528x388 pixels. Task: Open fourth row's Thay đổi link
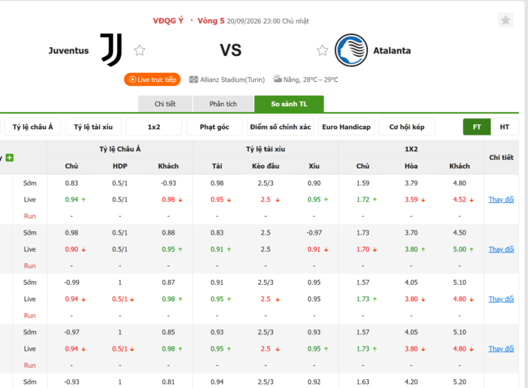tap(501, 349)
